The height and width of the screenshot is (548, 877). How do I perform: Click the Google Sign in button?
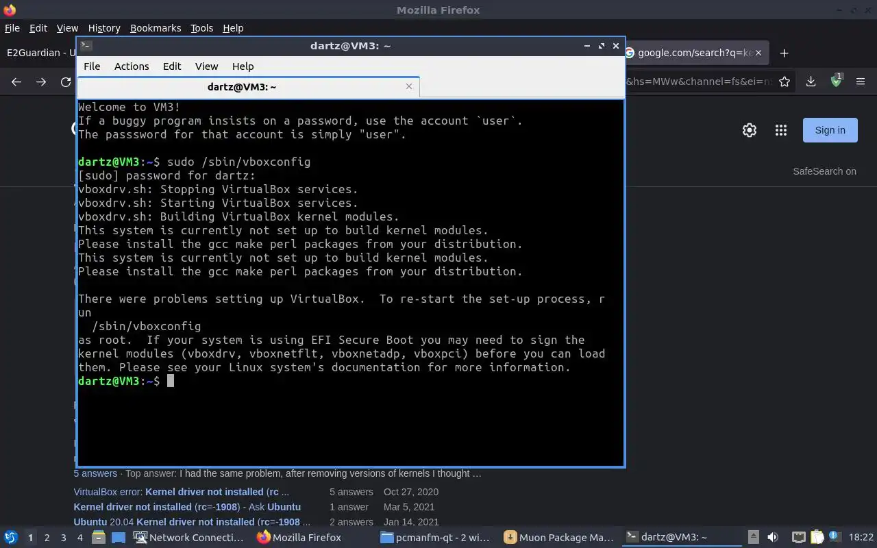[x=830, y=130]
